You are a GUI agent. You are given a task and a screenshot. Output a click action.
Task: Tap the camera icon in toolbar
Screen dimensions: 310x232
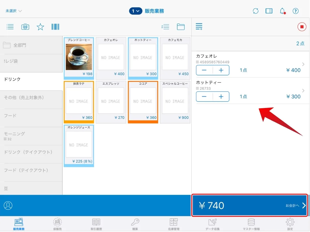pyautogui.click(x=25, y=27)
